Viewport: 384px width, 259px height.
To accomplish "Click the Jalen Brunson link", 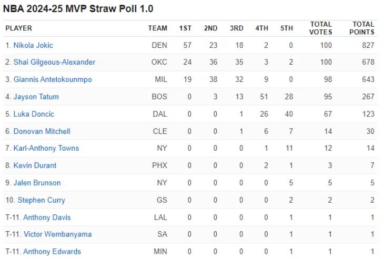I will tap(37, 183).
